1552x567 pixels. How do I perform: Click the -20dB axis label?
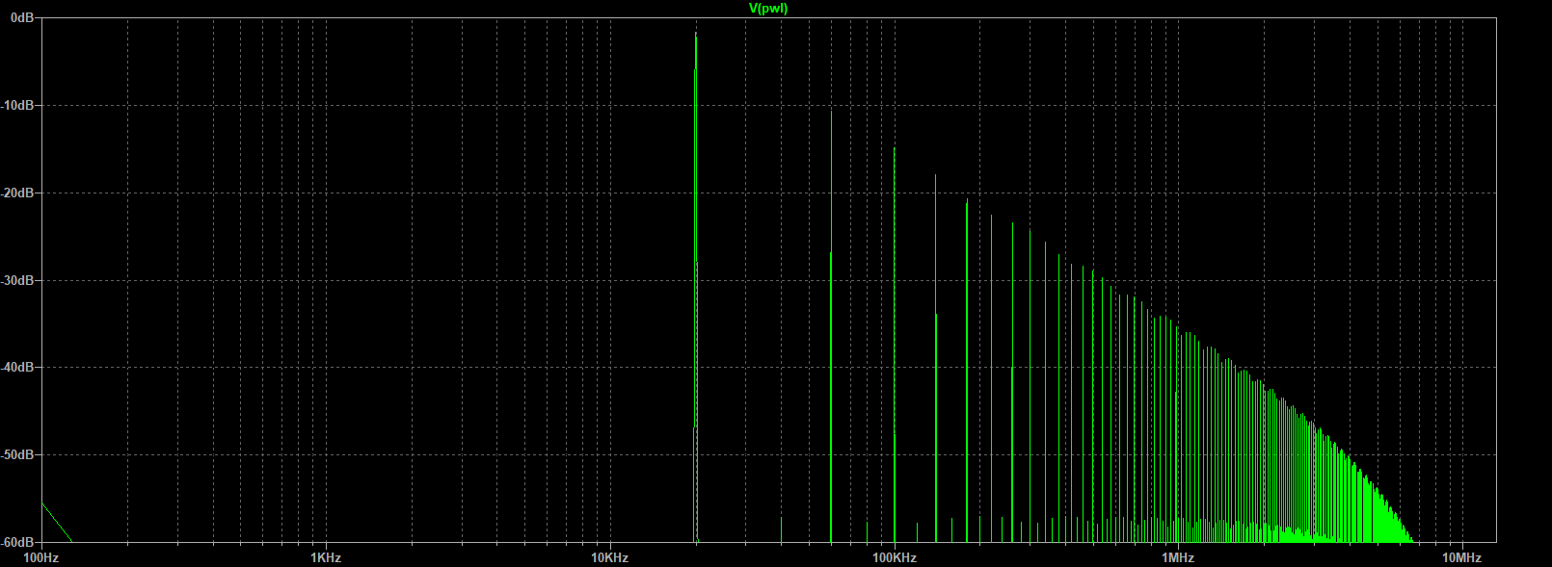(17, 193)
